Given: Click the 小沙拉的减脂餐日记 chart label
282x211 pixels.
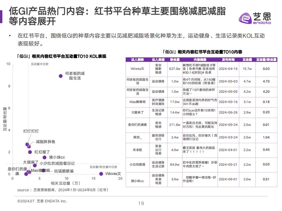Looking at the screenshot, I should (57, 164).
